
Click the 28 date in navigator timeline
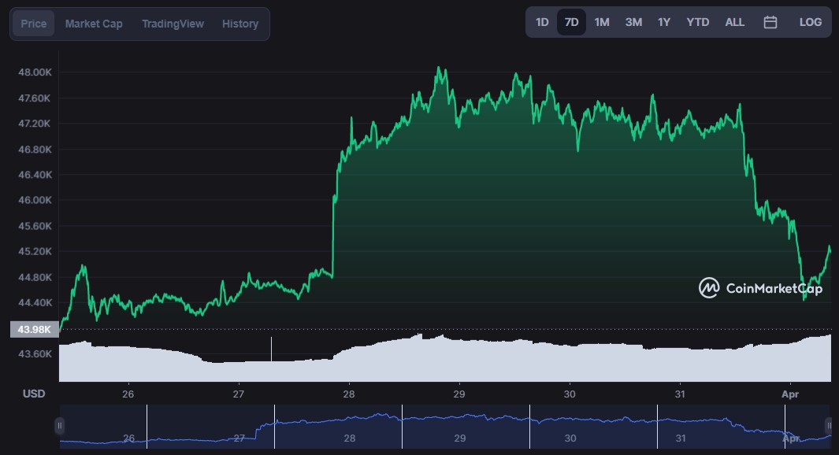[349, 438]
